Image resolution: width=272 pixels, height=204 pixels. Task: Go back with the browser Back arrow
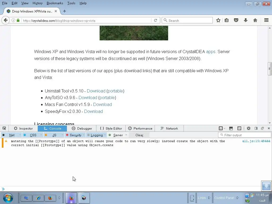pos(6,20)
